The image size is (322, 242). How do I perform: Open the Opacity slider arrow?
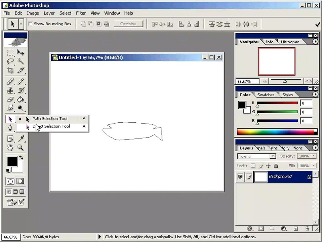click(313, 156)
